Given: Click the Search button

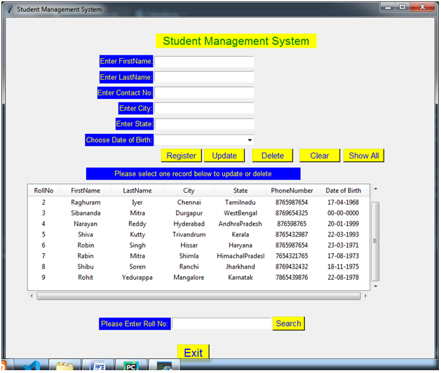Looking at the screenshot, I should point(289,323).
